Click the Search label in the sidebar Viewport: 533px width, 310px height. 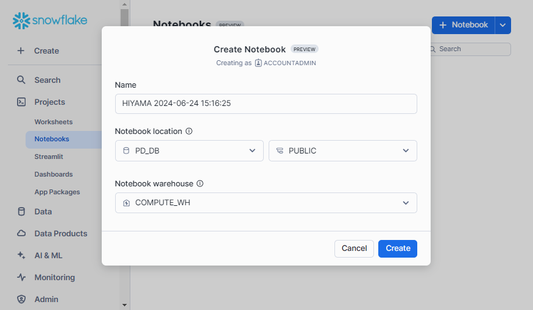[x=48, y=80]
